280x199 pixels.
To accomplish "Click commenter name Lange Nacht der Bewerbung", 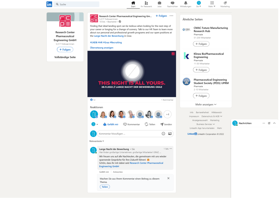I will (114, 149).
